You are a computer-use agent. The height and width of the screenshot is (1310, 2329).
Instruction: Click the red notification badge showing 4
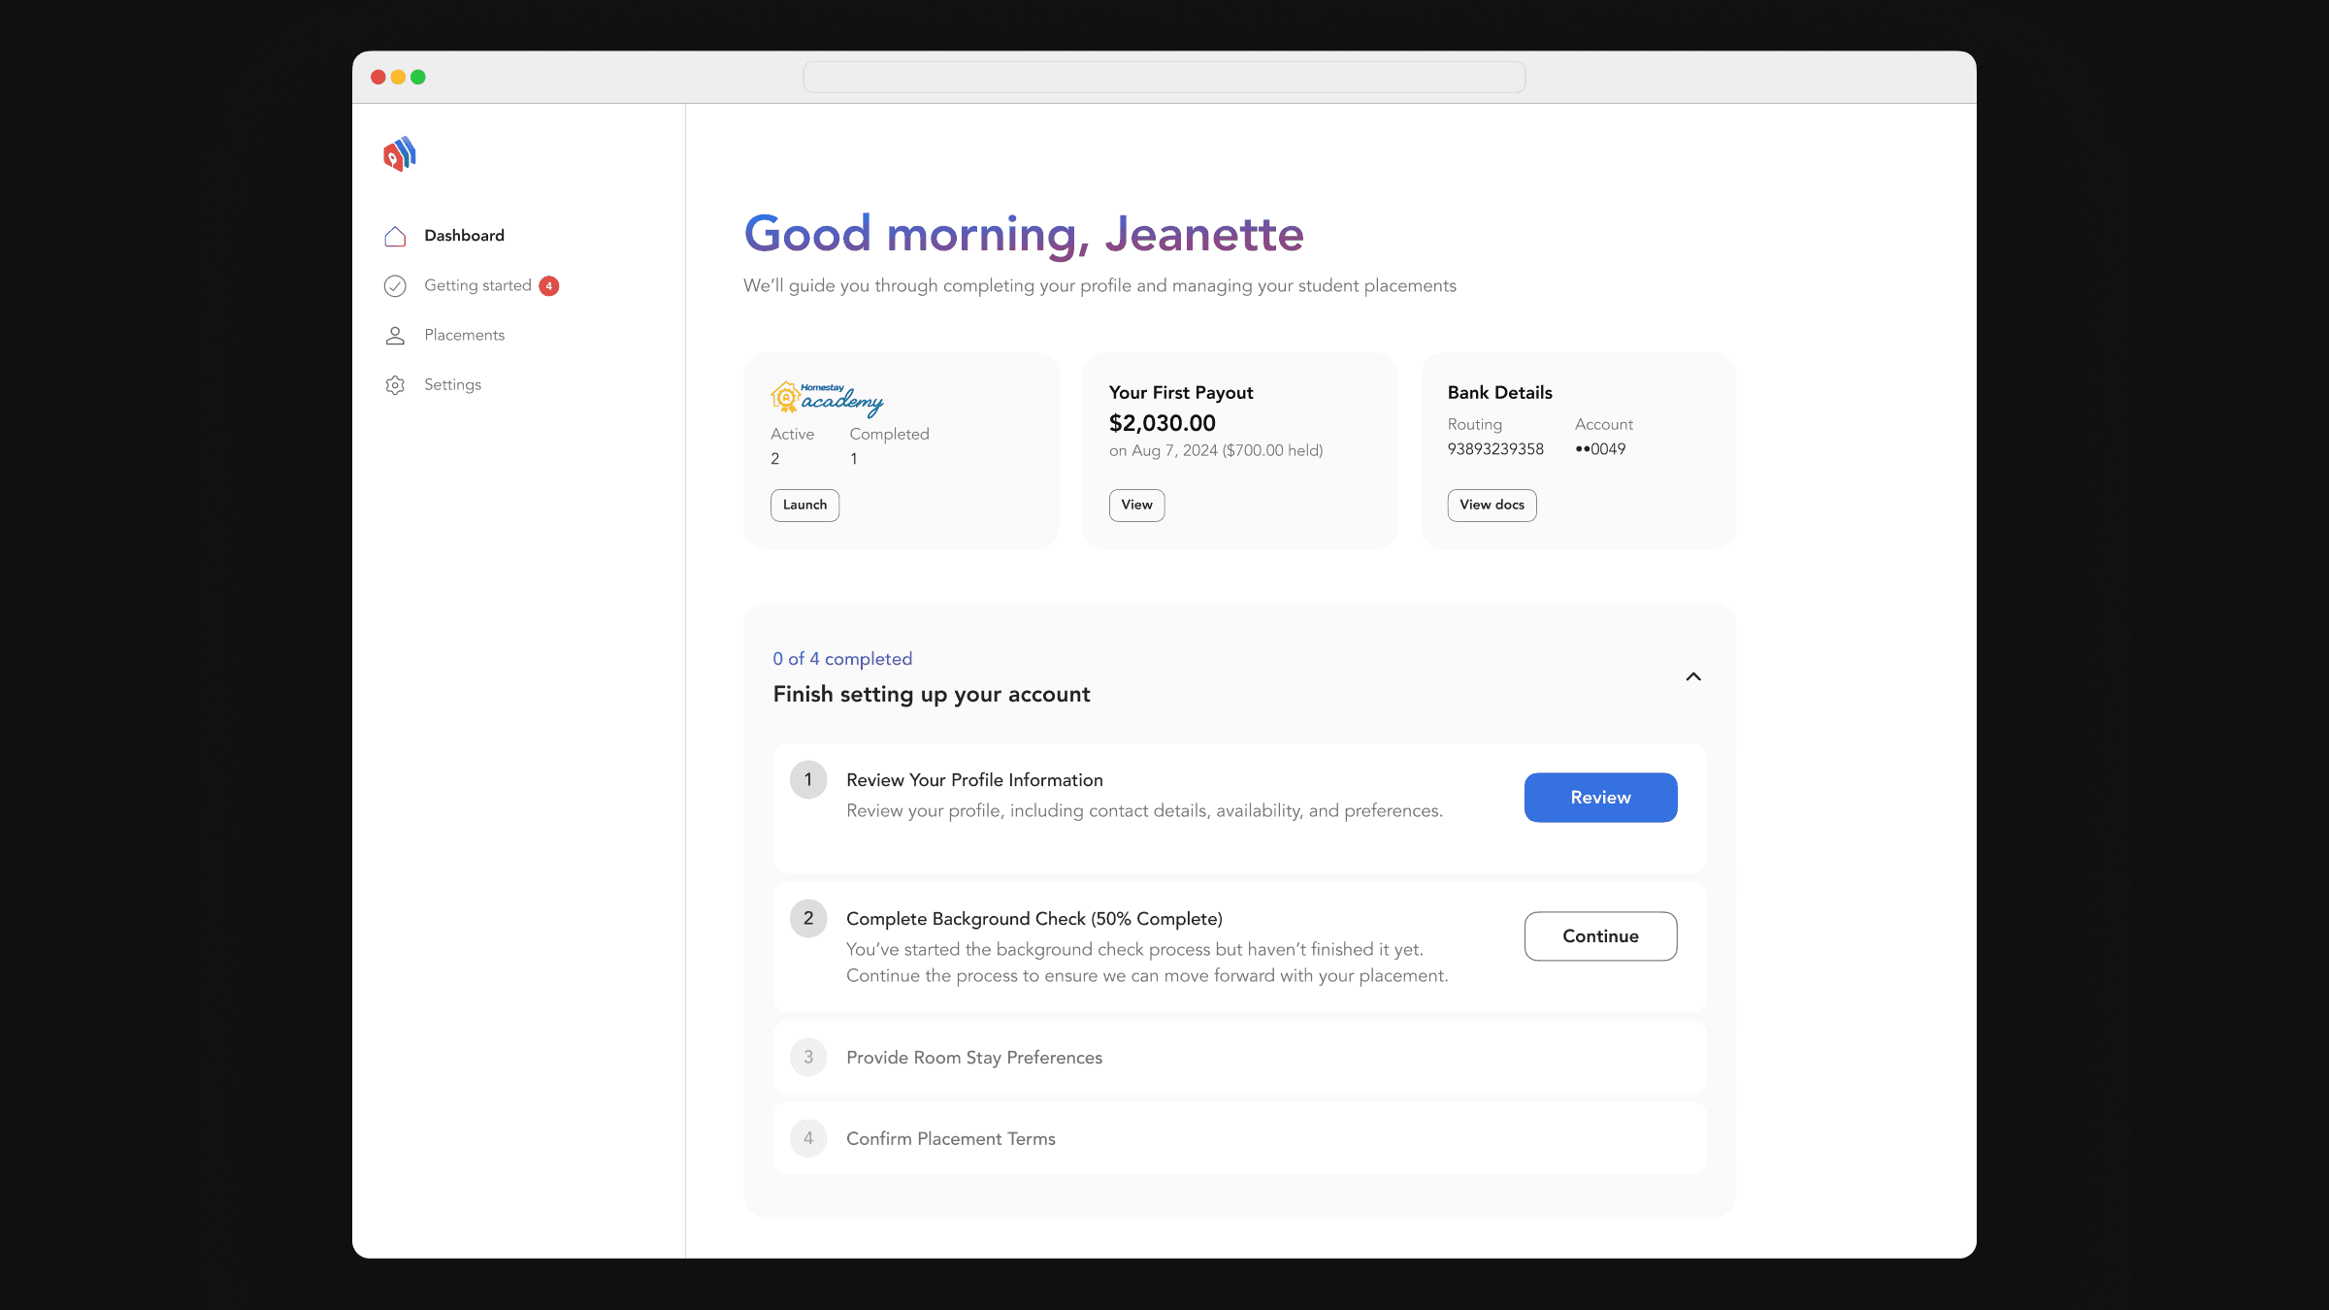point(549,285)
